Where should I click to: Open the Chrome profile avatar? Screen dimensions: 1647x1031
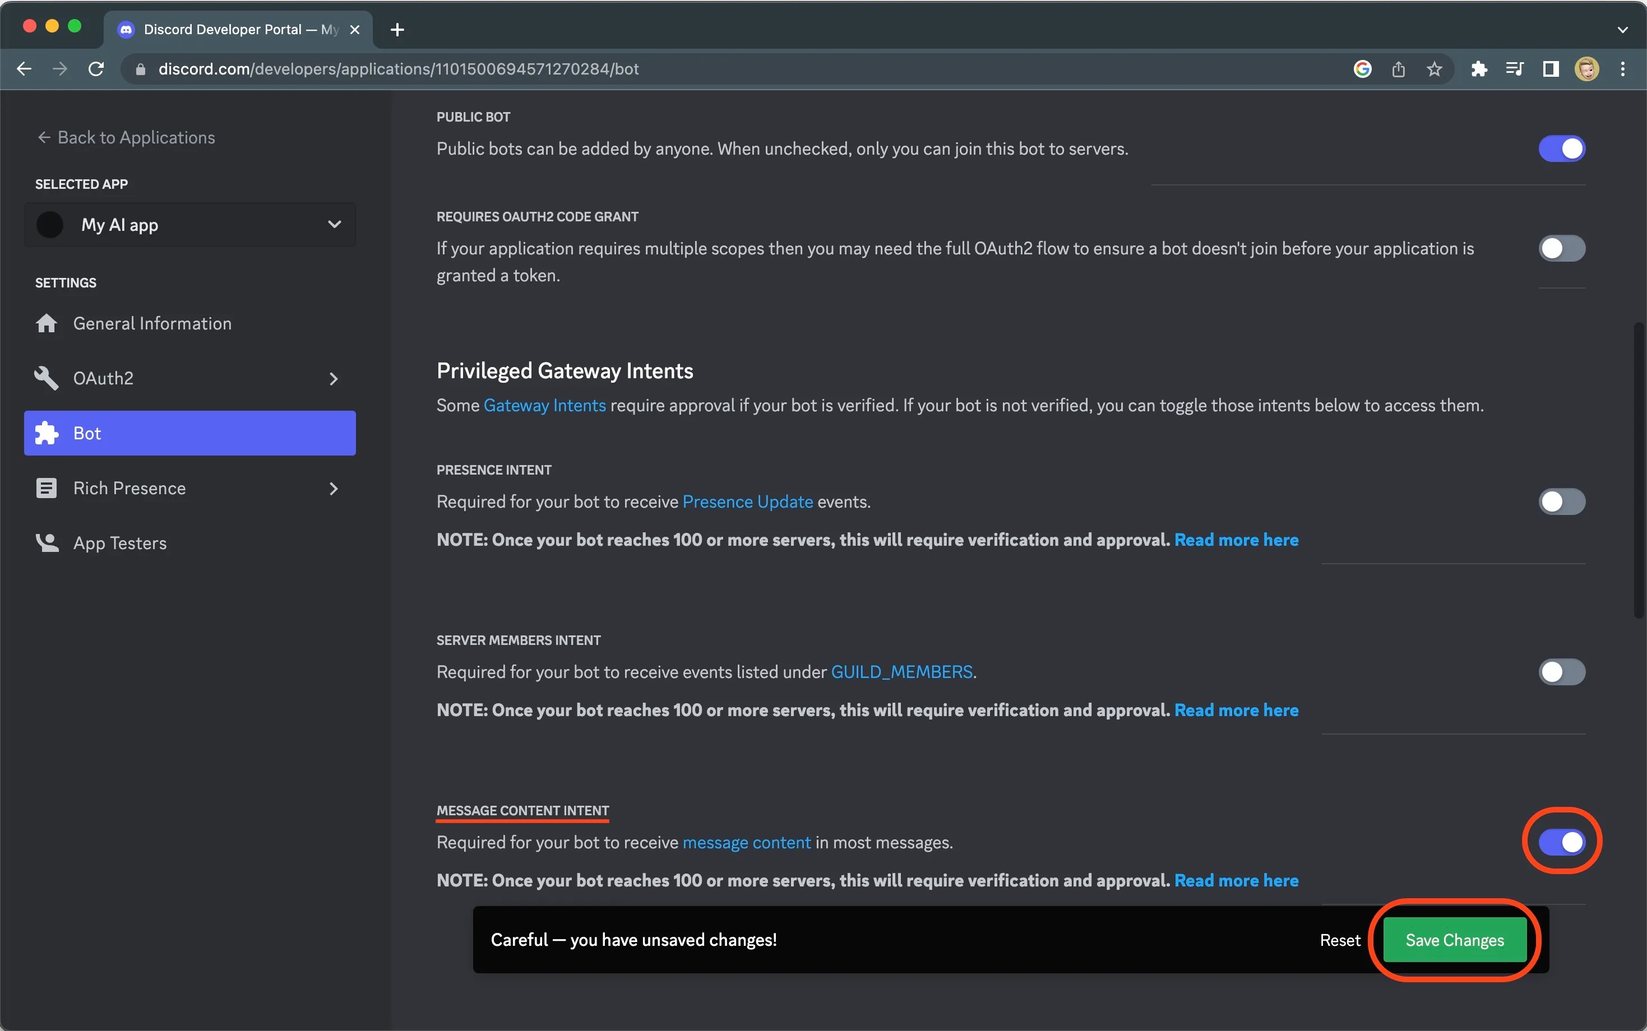(x=1587, y=69)
